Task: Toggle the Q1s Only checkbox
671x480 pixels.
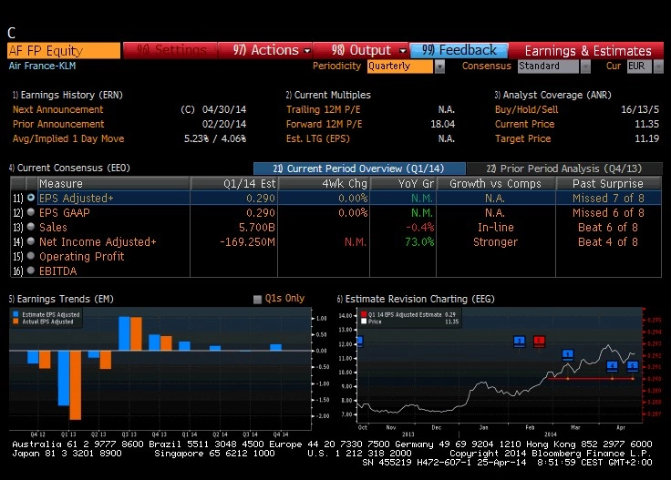Action: [257, 299]
